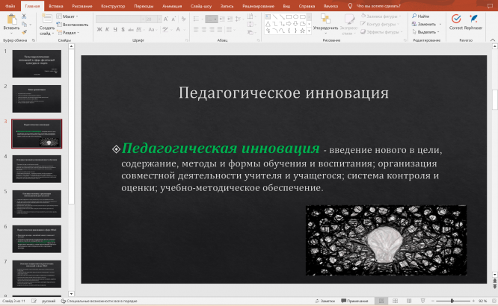Toggle bold (Ж) formatting

coord(99,30)
